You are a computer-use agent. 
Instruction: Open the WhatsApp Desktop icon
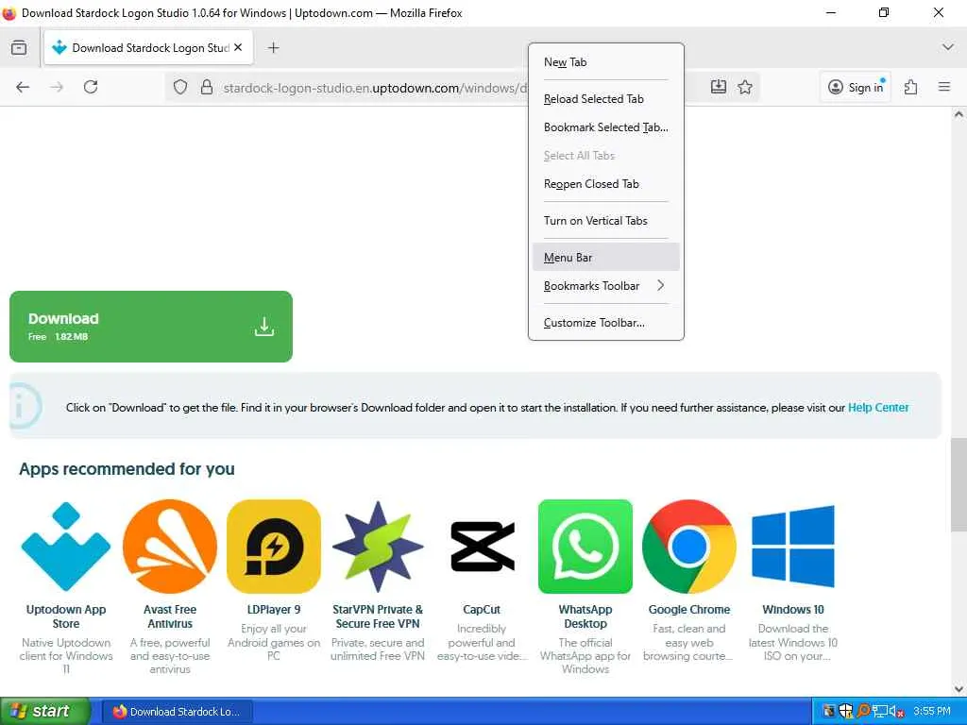[x=585, y=547]
